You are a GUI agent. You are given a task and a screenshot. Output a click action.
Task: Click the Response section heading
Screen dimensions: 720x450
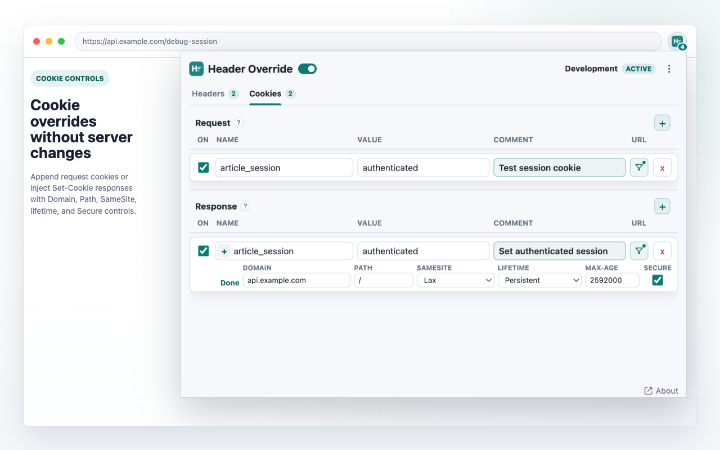click(x=216, y=206)
